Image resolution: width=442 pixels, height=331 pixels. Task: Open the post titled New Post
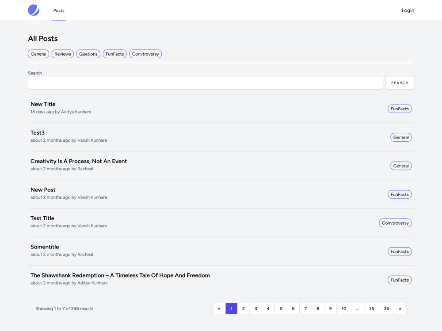(x=43, y=190)
